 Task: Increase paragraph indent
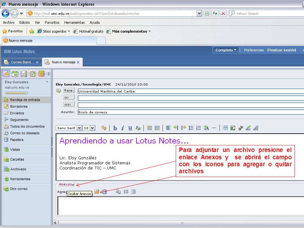click(176, 128)
